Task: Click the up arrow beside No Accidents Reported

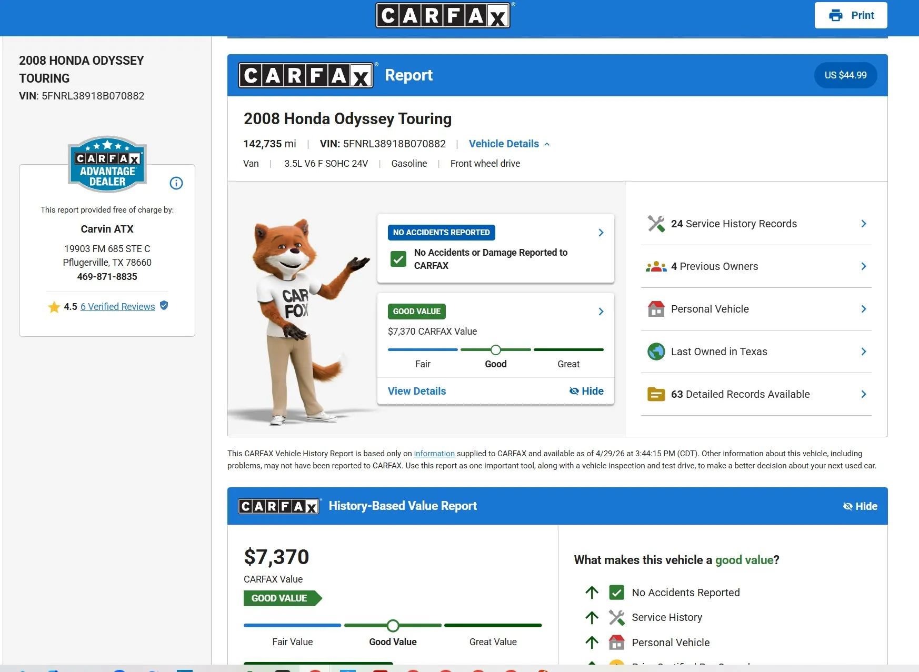Action: tap(592, 593)
